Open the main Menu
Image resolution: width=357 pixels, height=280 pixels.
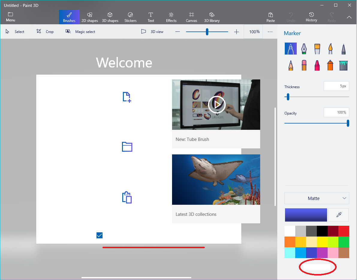pyautogui.click(x=10, y=17)
